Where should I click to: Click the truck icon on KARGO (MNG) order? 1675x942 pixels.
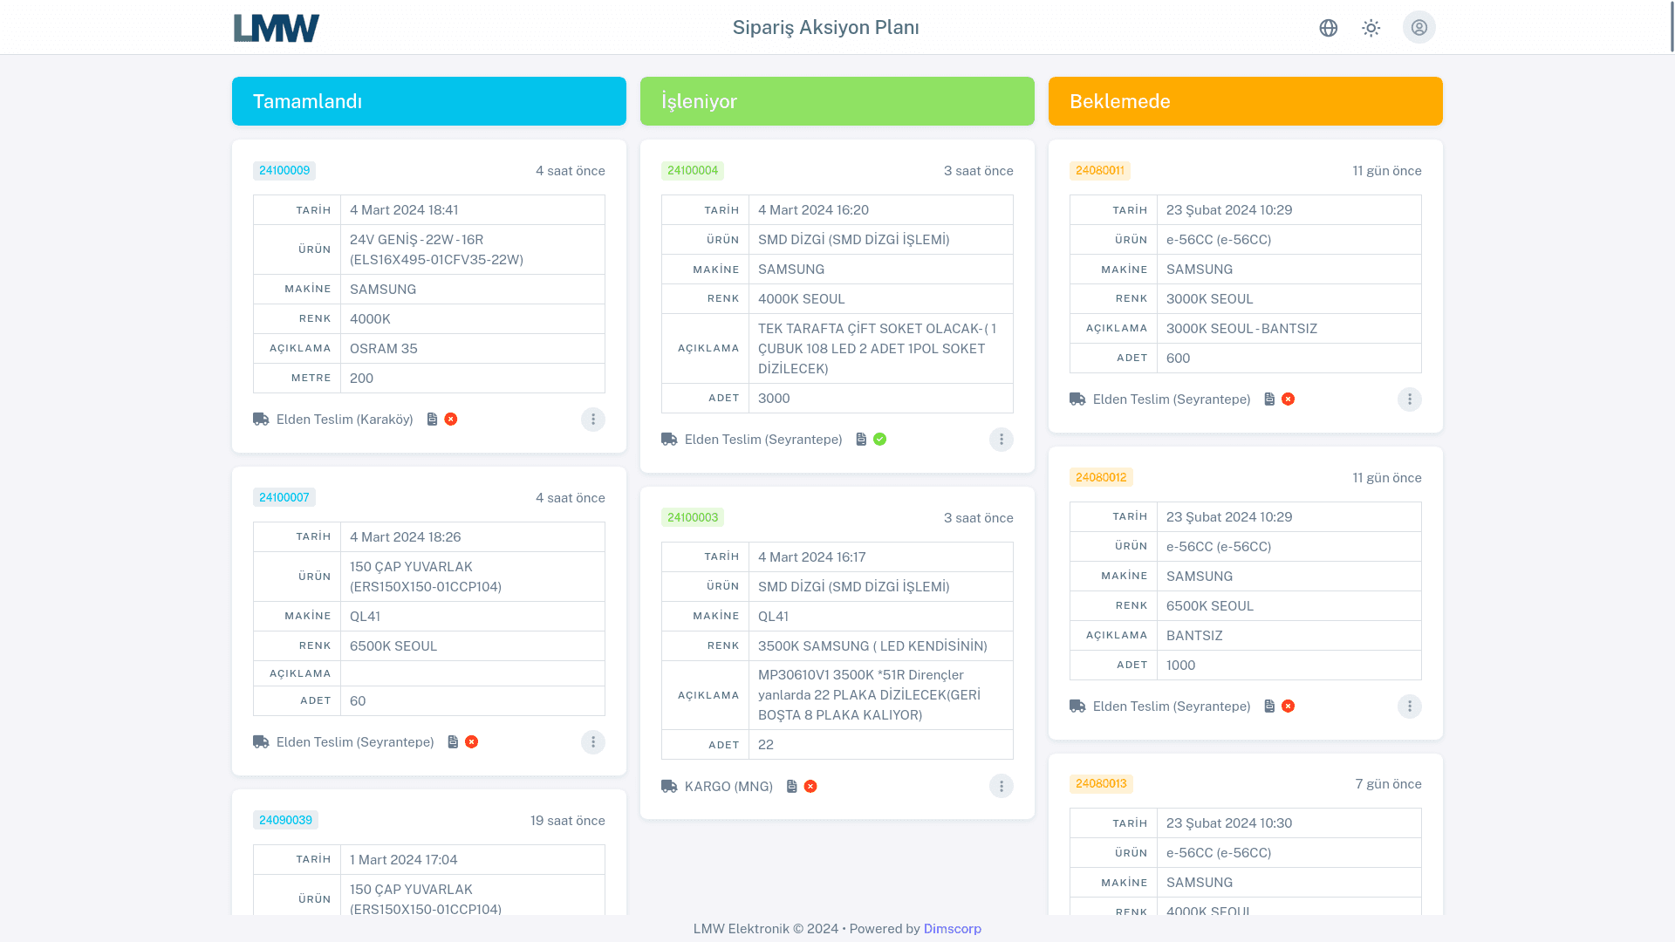pyautogui.click(x=668, y=786)
